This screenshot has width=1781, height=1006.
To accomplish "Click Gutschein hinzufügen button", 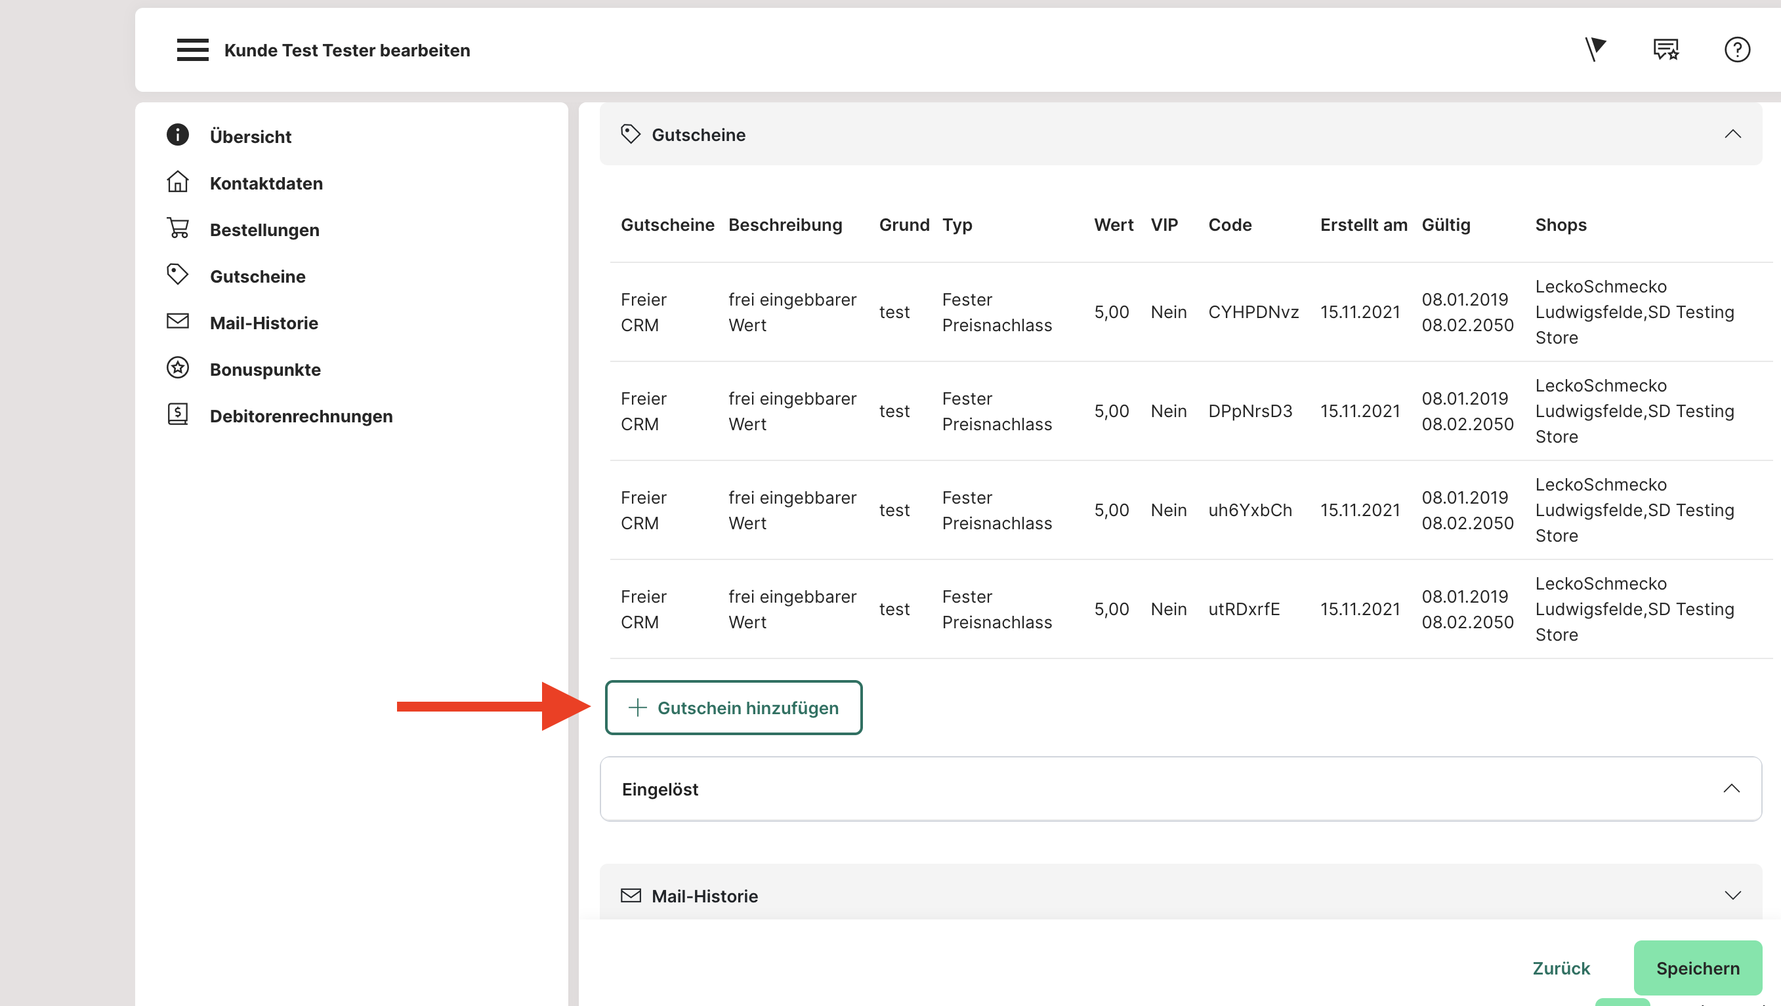I will point(733,708).
